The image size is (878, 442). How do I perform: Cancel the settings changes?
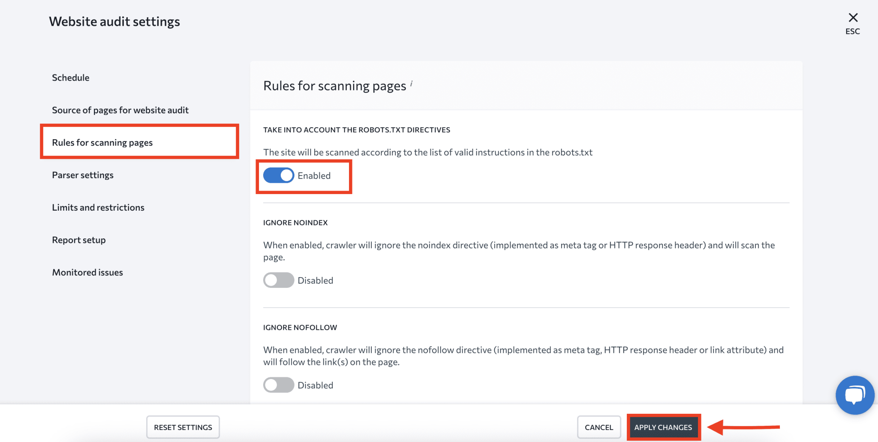pos(598,427)
